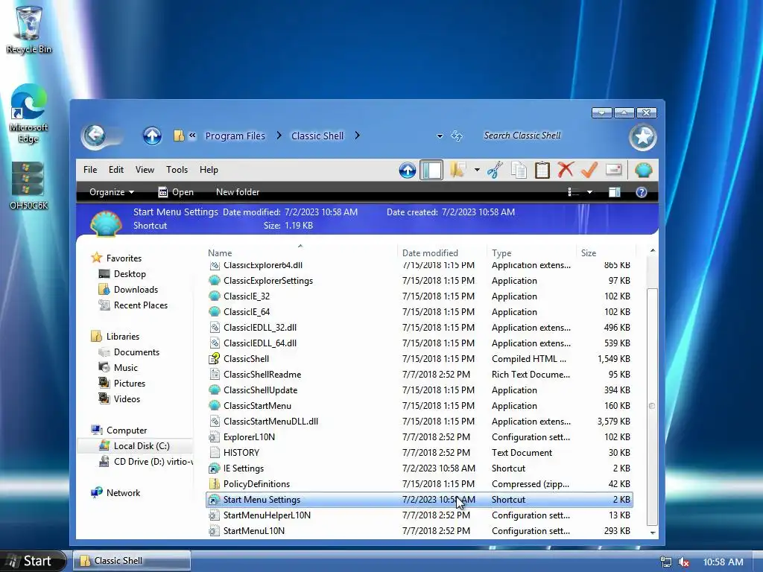Sort by the Type column header

(x=531, y=253)
